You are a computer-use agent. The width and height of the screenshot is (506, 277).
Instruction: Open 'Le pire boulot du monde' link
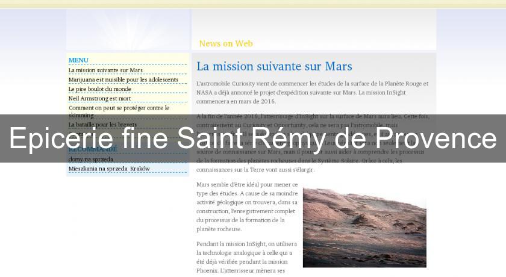(100, 89)
